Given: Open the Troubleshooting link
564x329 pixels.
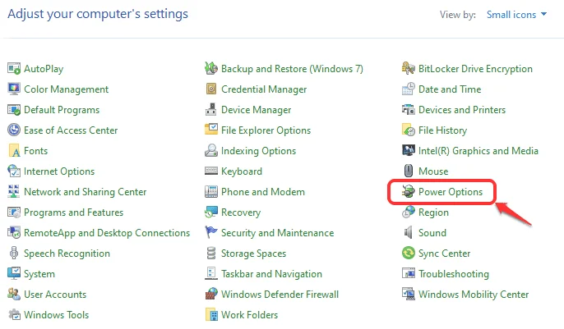Looking at the screenshot, I should (x=453, y=274).
